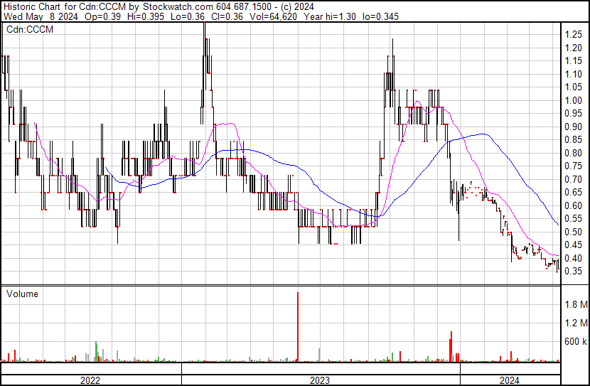
Task: Click the 600 k volume axis label
Action: pos(576,342)
